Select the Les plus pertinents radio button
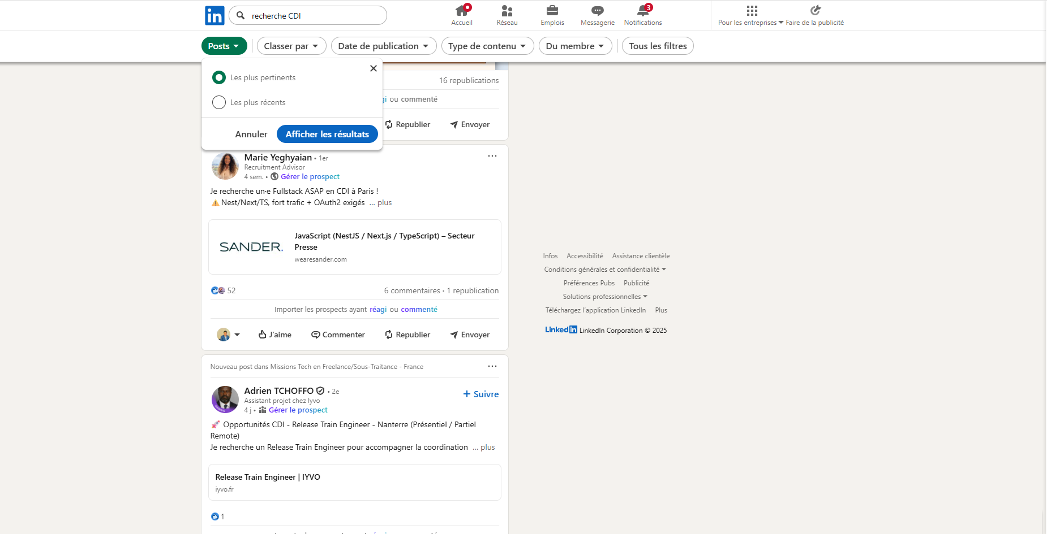1047x534 pixels. click(x=219, y=77)
